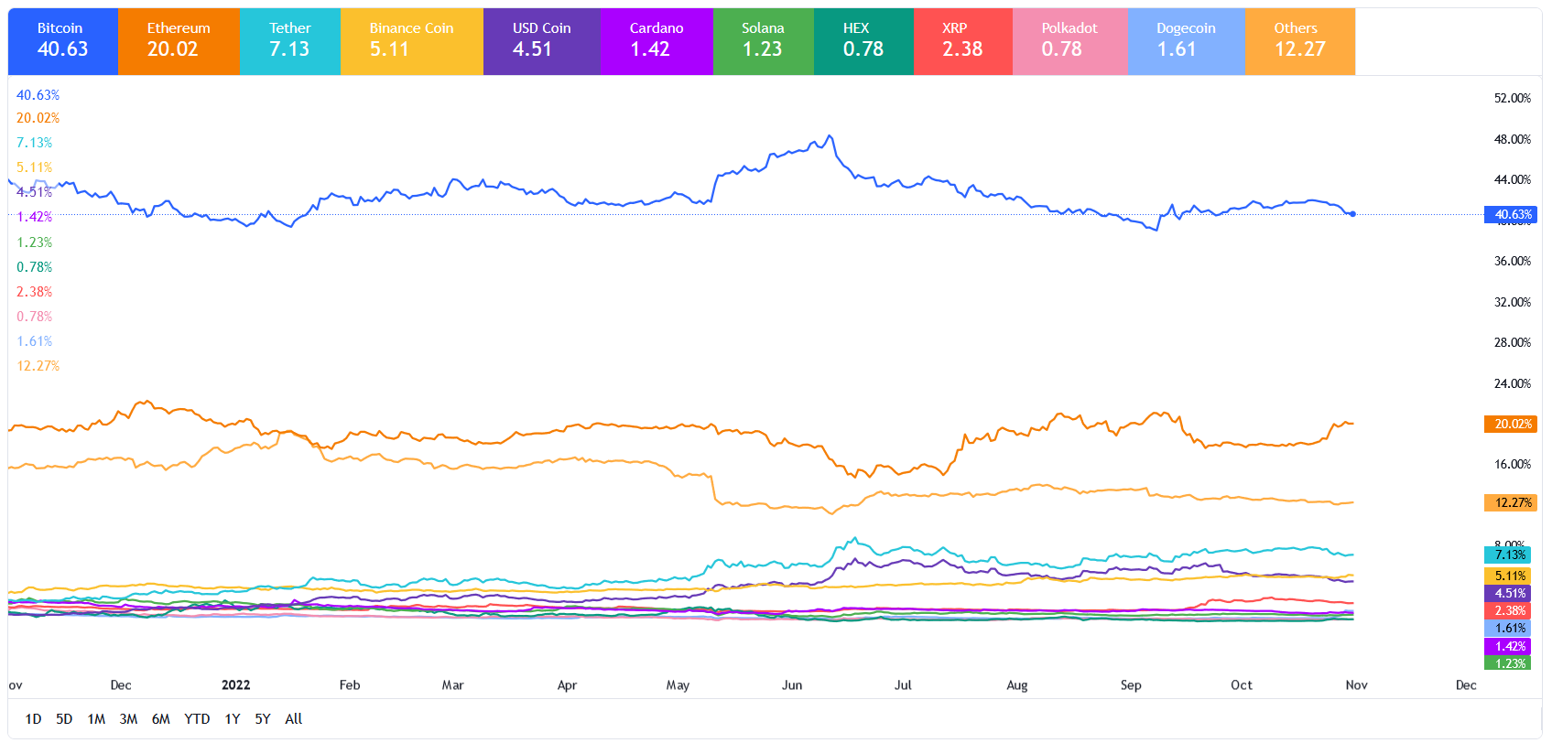Set chart range to 1M
1552x743 pixels.
(x=96, y=719)
